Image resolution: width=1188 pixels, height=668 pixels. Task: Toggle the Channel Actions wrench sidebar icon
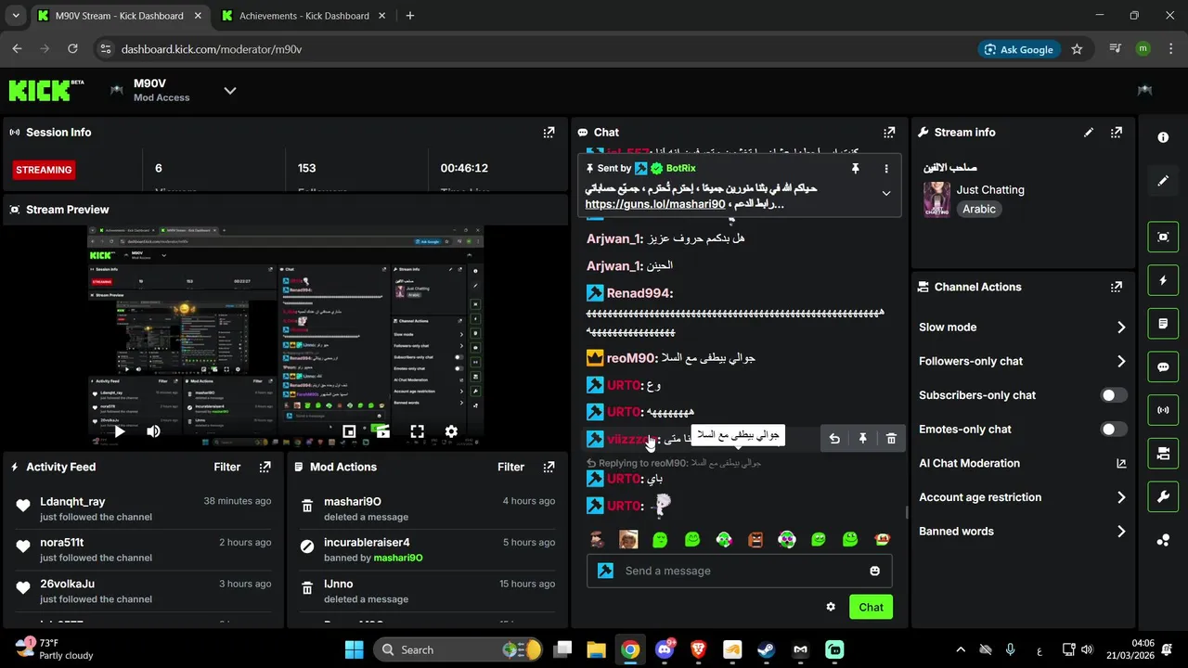click(1163, 497)
